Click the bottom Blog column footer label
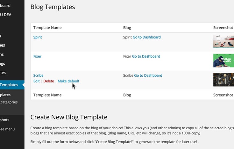The width and height of the screenshot is (234, 149). [127, 95]
